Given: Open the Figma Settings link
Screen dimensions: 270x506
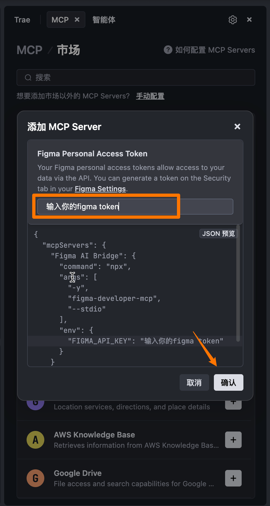Looking at the screenshot, I should 100,189.
